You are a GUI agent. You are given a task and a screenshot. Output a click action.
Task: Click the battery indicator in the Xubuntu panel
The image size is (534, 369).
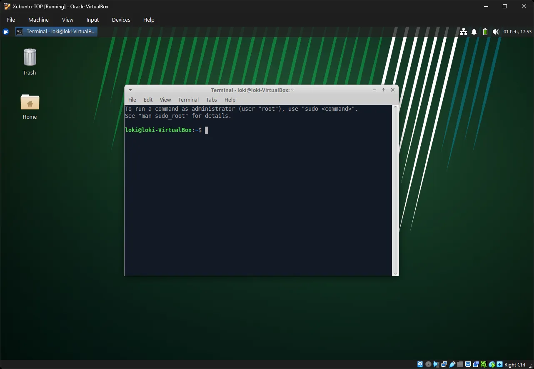(485, 31)
